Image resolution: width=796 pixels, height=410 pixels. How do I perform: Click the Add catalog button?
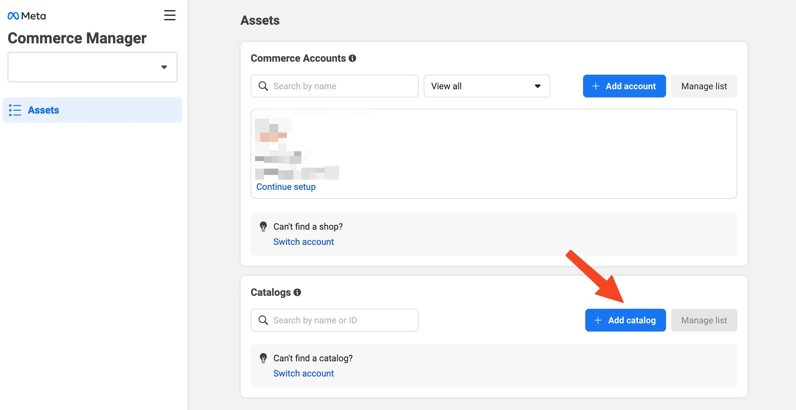pyautogui.click(x=625, y=320)
